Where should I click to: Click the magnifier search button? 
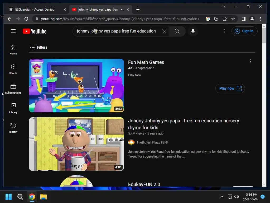coord(177,31)
